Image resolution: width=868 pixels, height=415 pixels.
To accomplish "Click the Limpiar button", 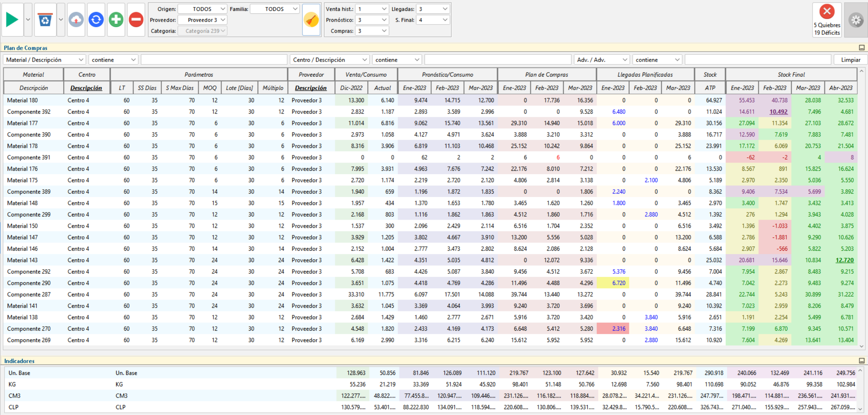I will tap(850, 60).
